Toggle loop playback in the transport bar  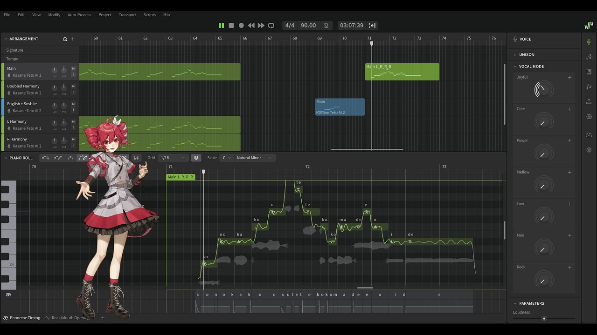pos(271,26)
